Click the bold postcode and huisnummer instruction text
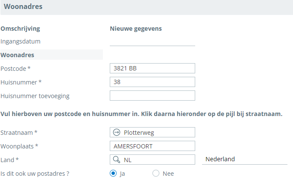The width and height of the screenshot is (293, 183). click(141, 114)
